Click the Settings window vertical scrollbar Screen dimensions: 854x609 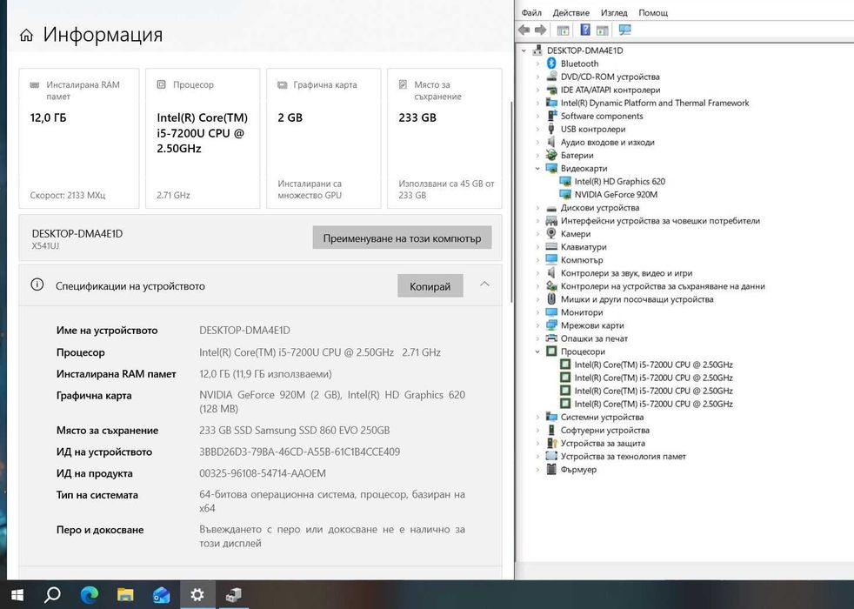point(510,202)
